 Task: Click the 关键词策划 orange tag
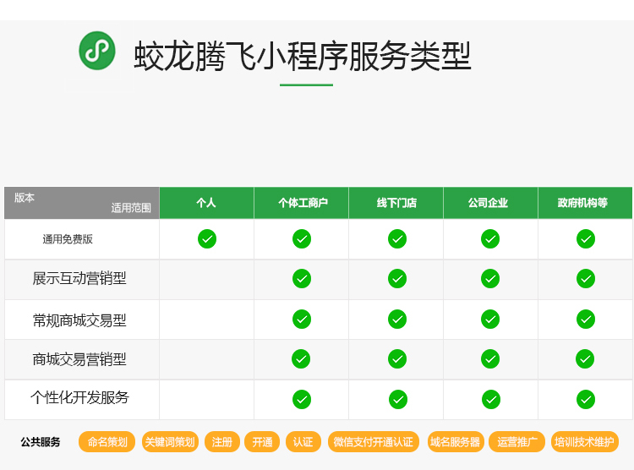170,442
